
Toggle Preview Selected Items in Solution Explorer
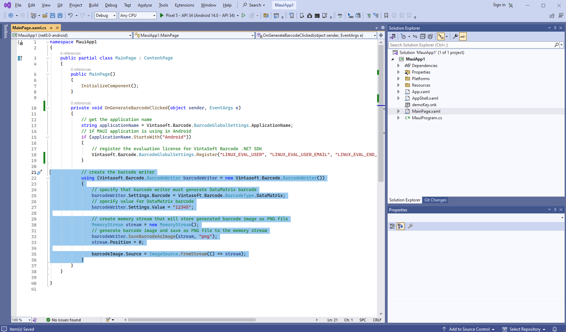click(x=463, y=36)
